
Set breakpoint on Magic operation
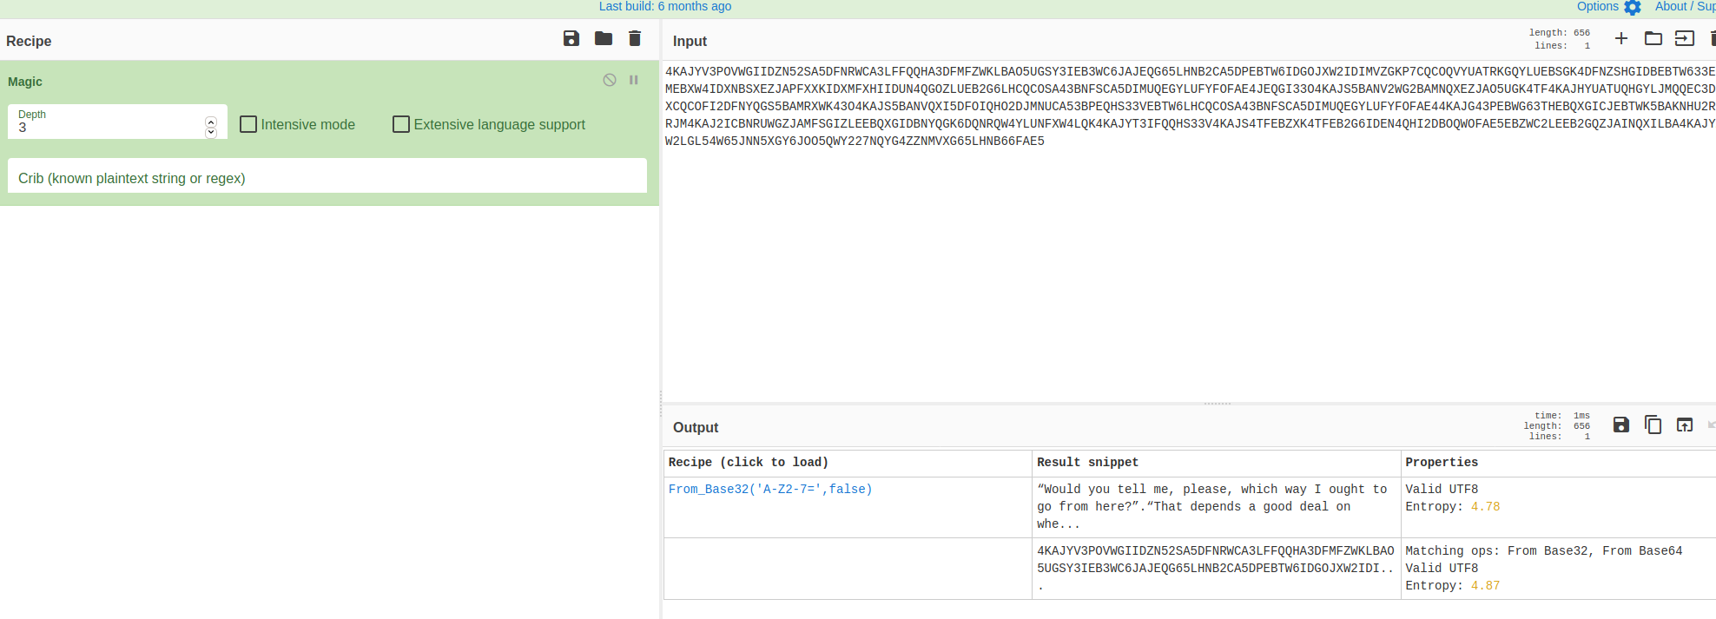tap(634, 80)
